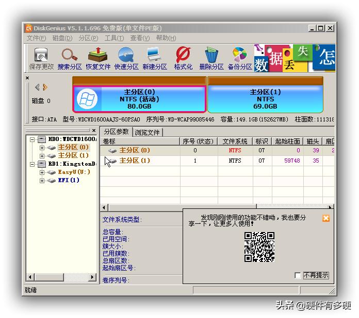This screenshot has width=359, height=318.
Task: Open the 磁盘(D) menu
Action: pyautogui.click(x=62, y=38)
